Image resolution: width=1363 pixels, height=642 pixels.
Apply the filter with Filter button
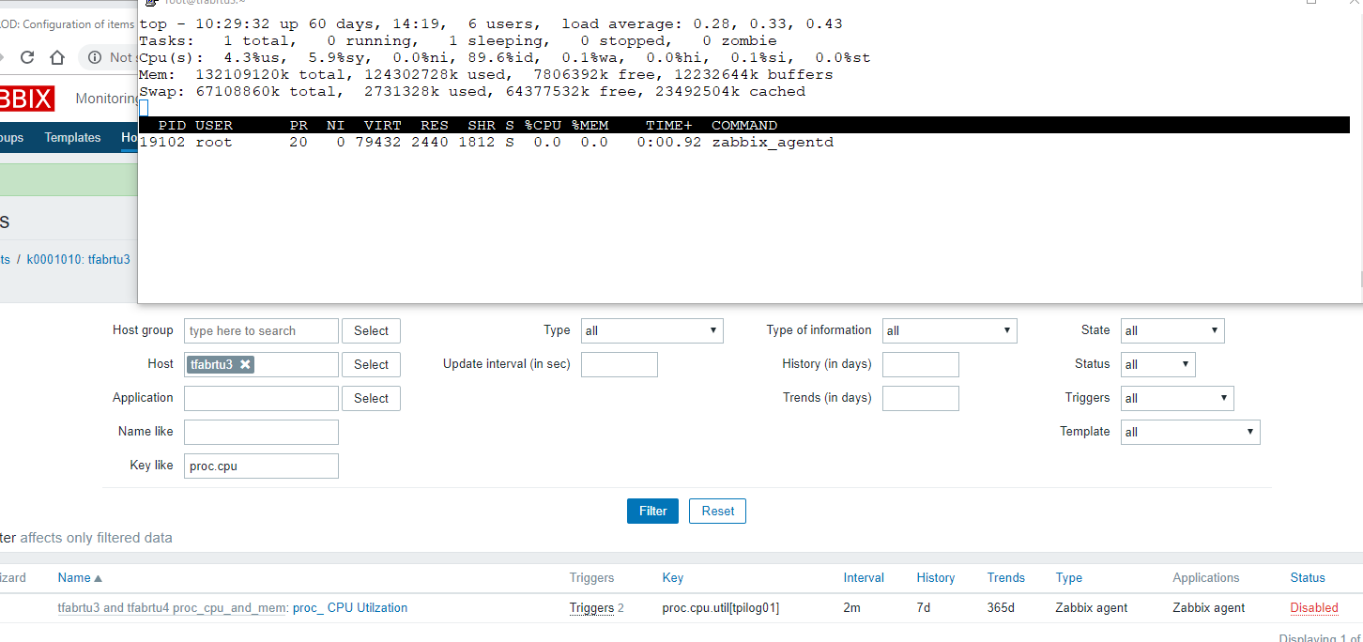point(652,511)
